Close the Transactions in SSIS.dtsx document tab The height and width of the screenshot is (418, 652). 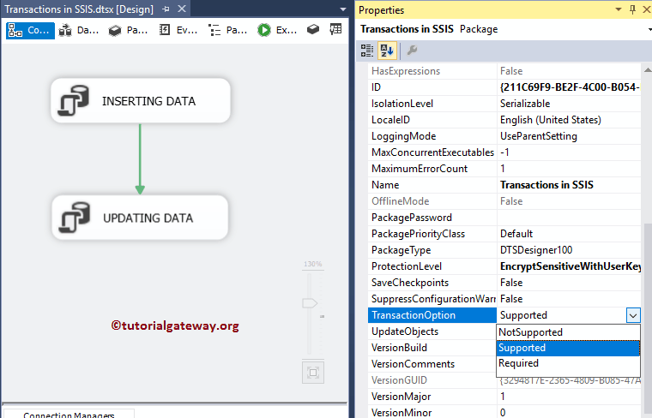182,9
